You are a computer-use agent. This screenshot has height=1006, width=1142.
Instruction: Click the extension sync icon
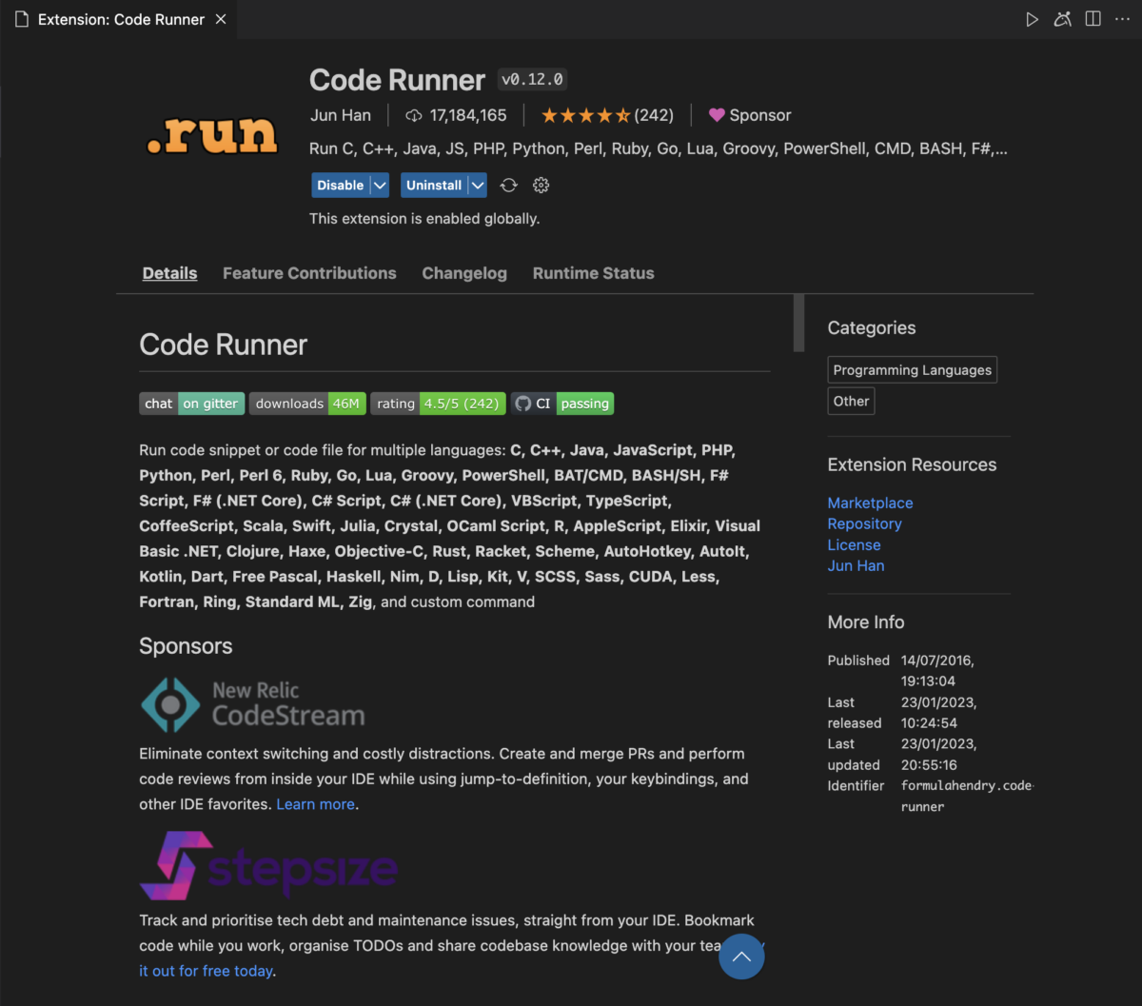pos(509,186)
